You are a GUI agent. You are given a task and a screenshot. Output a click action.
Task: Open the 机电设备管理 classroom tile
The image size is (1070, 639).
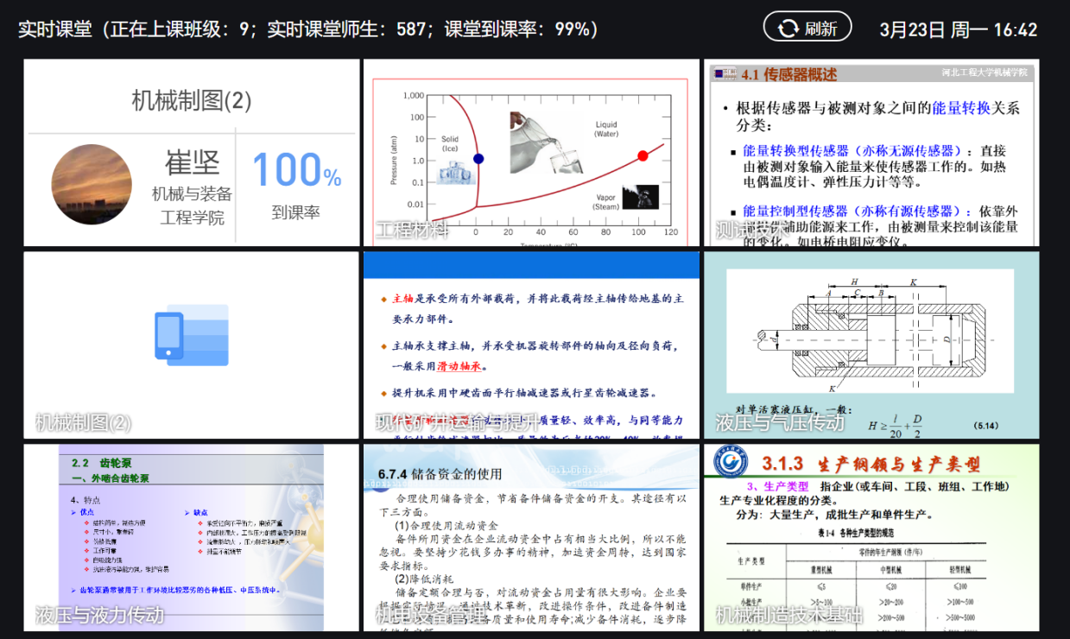[530, 537]
